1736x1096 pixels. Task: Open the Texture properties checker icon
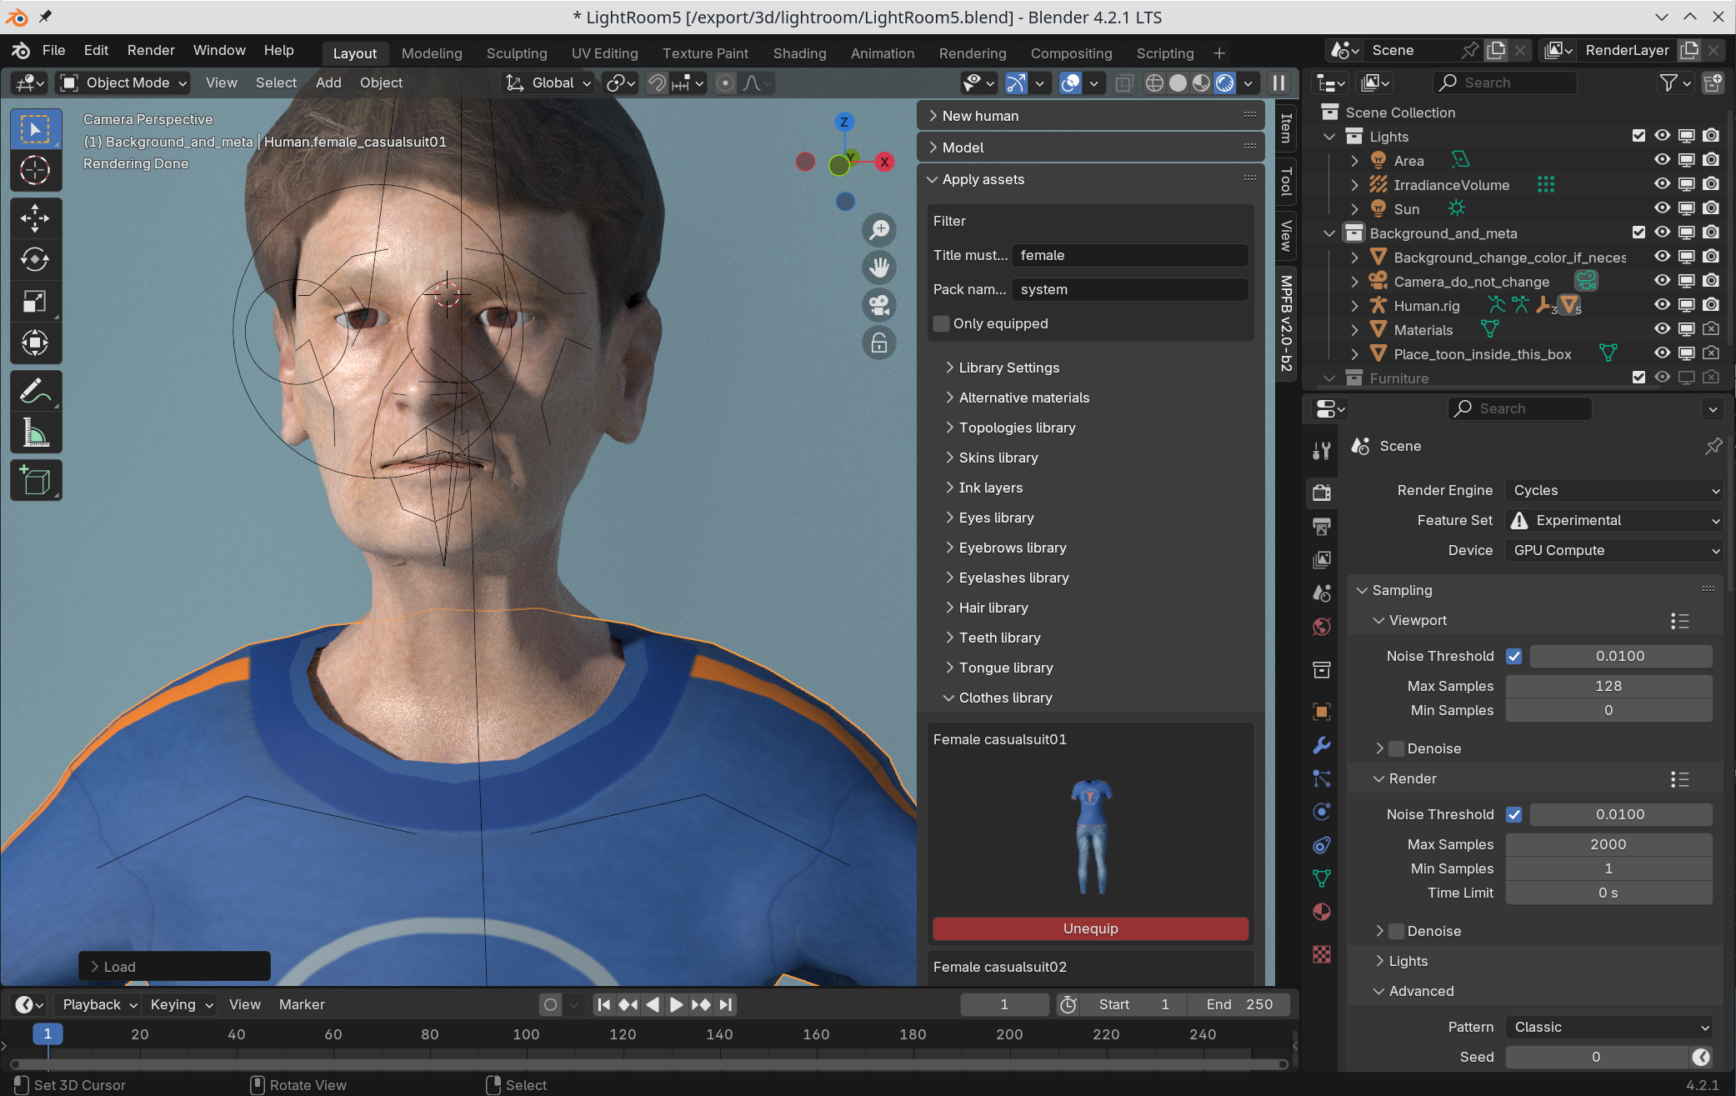pos(1322,953)
